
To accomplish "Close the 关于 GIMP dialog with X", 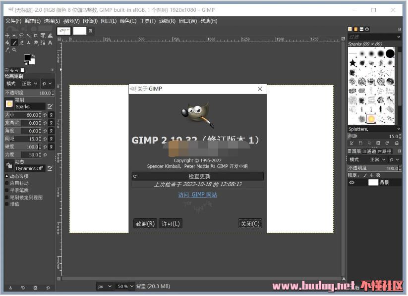I will tap(260, 89).
